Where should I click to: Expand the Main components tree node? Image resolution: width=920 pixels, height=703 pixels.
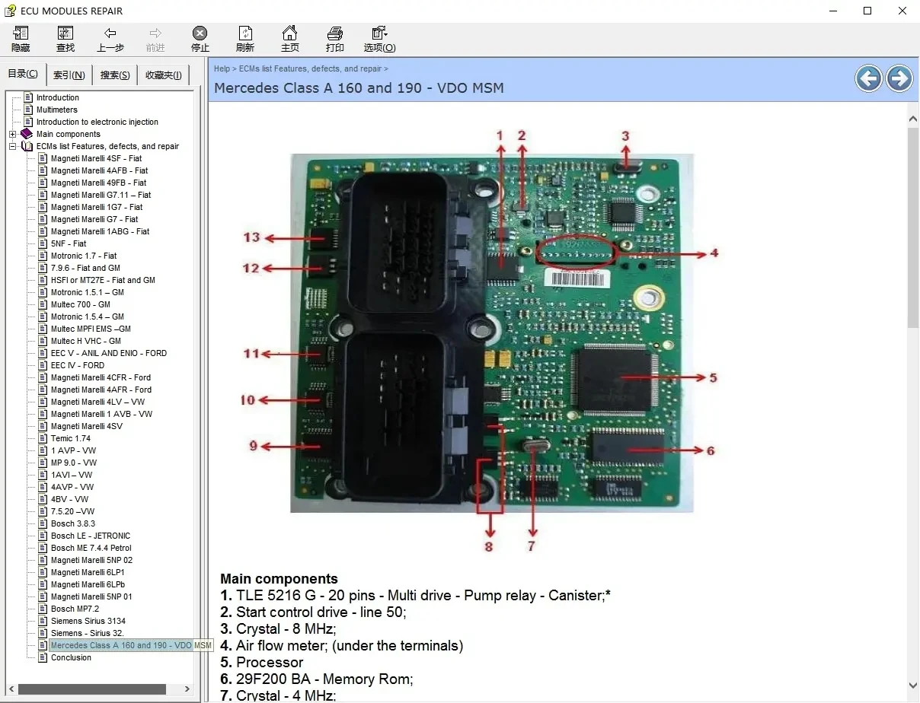pyautogui.click(x=13, y=134)
